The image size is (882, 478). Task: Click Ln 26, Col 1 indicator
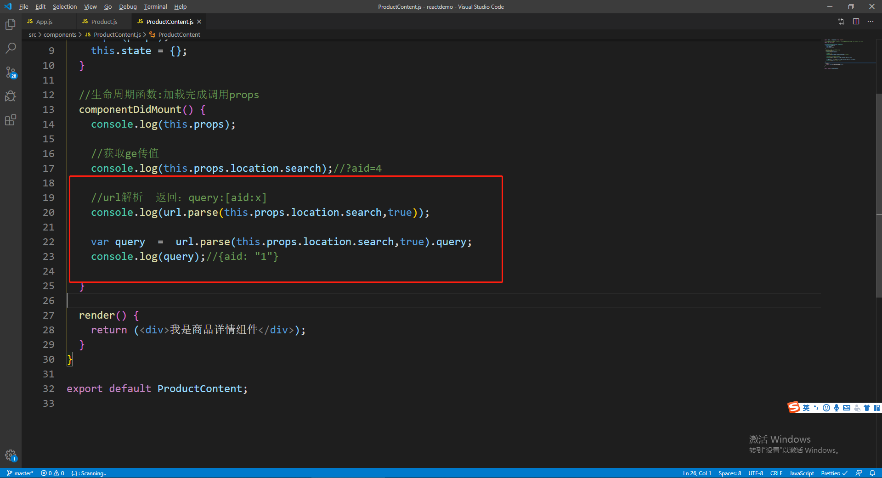coord(697,473)
